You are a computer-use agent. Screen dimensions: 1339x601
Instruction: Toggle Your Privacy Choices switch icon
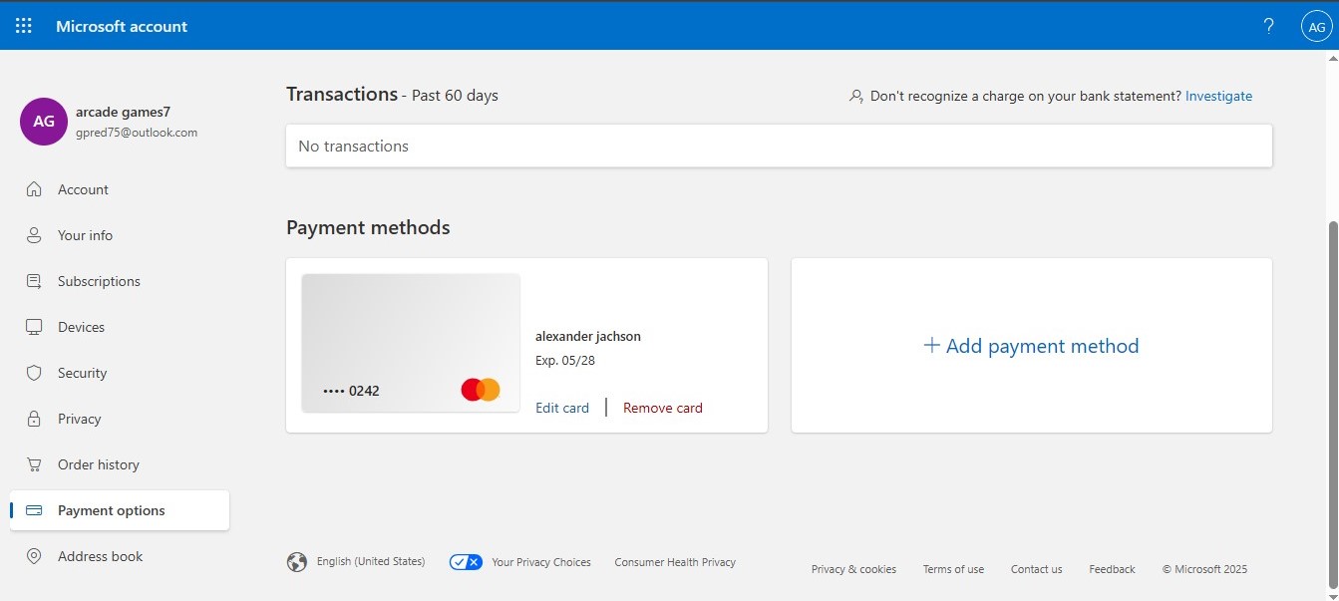pos(466,562)
